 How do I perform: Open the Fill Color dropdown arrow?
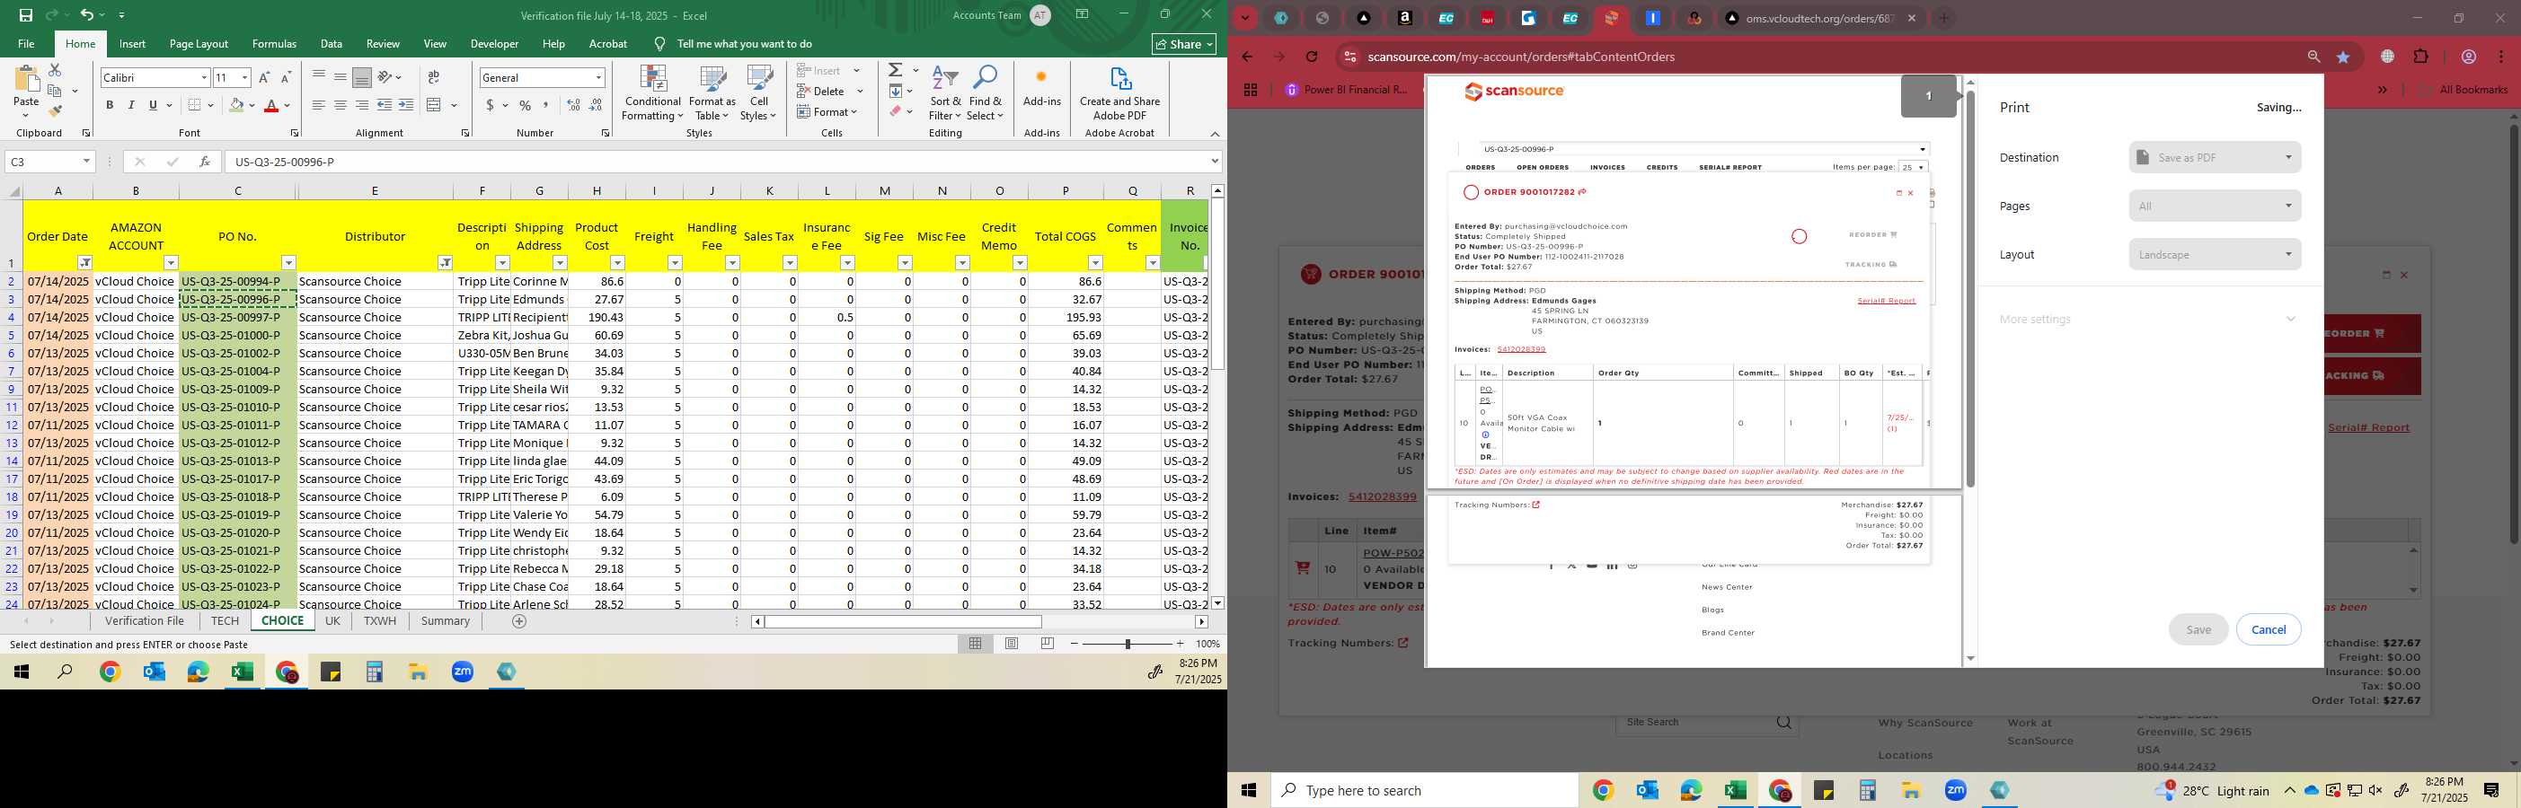tap(252, 106)
